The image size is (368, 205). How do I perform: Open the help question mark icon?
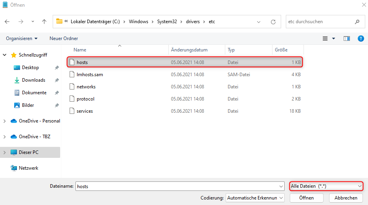pyautogui.click(x=361, y=38)
